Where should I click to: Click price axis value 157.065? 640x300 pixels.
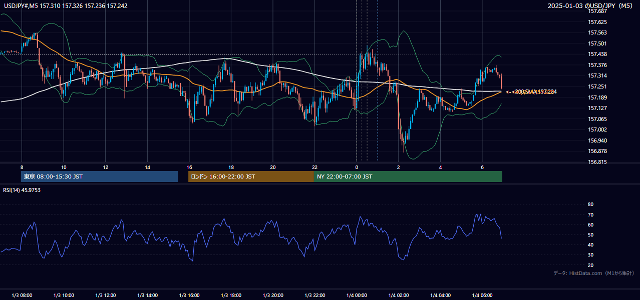click(x=597, y=119)
